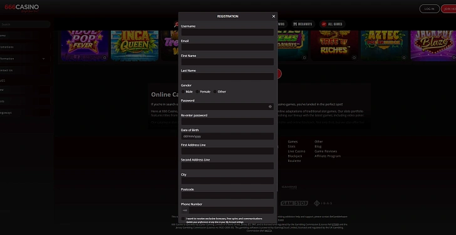The height and width of the screenshot is (235, 456).
Task: Click the red JOIN HERE button
Action: coord(448,9)
